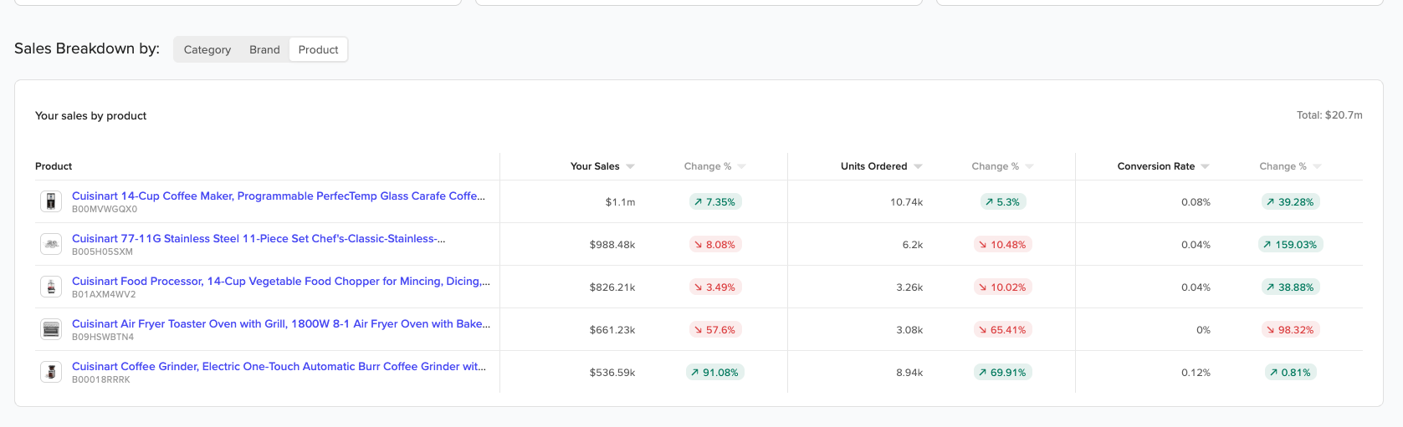
Task: Sort Change % arrow next to Your Sales
Action: (x=741, y=167)
